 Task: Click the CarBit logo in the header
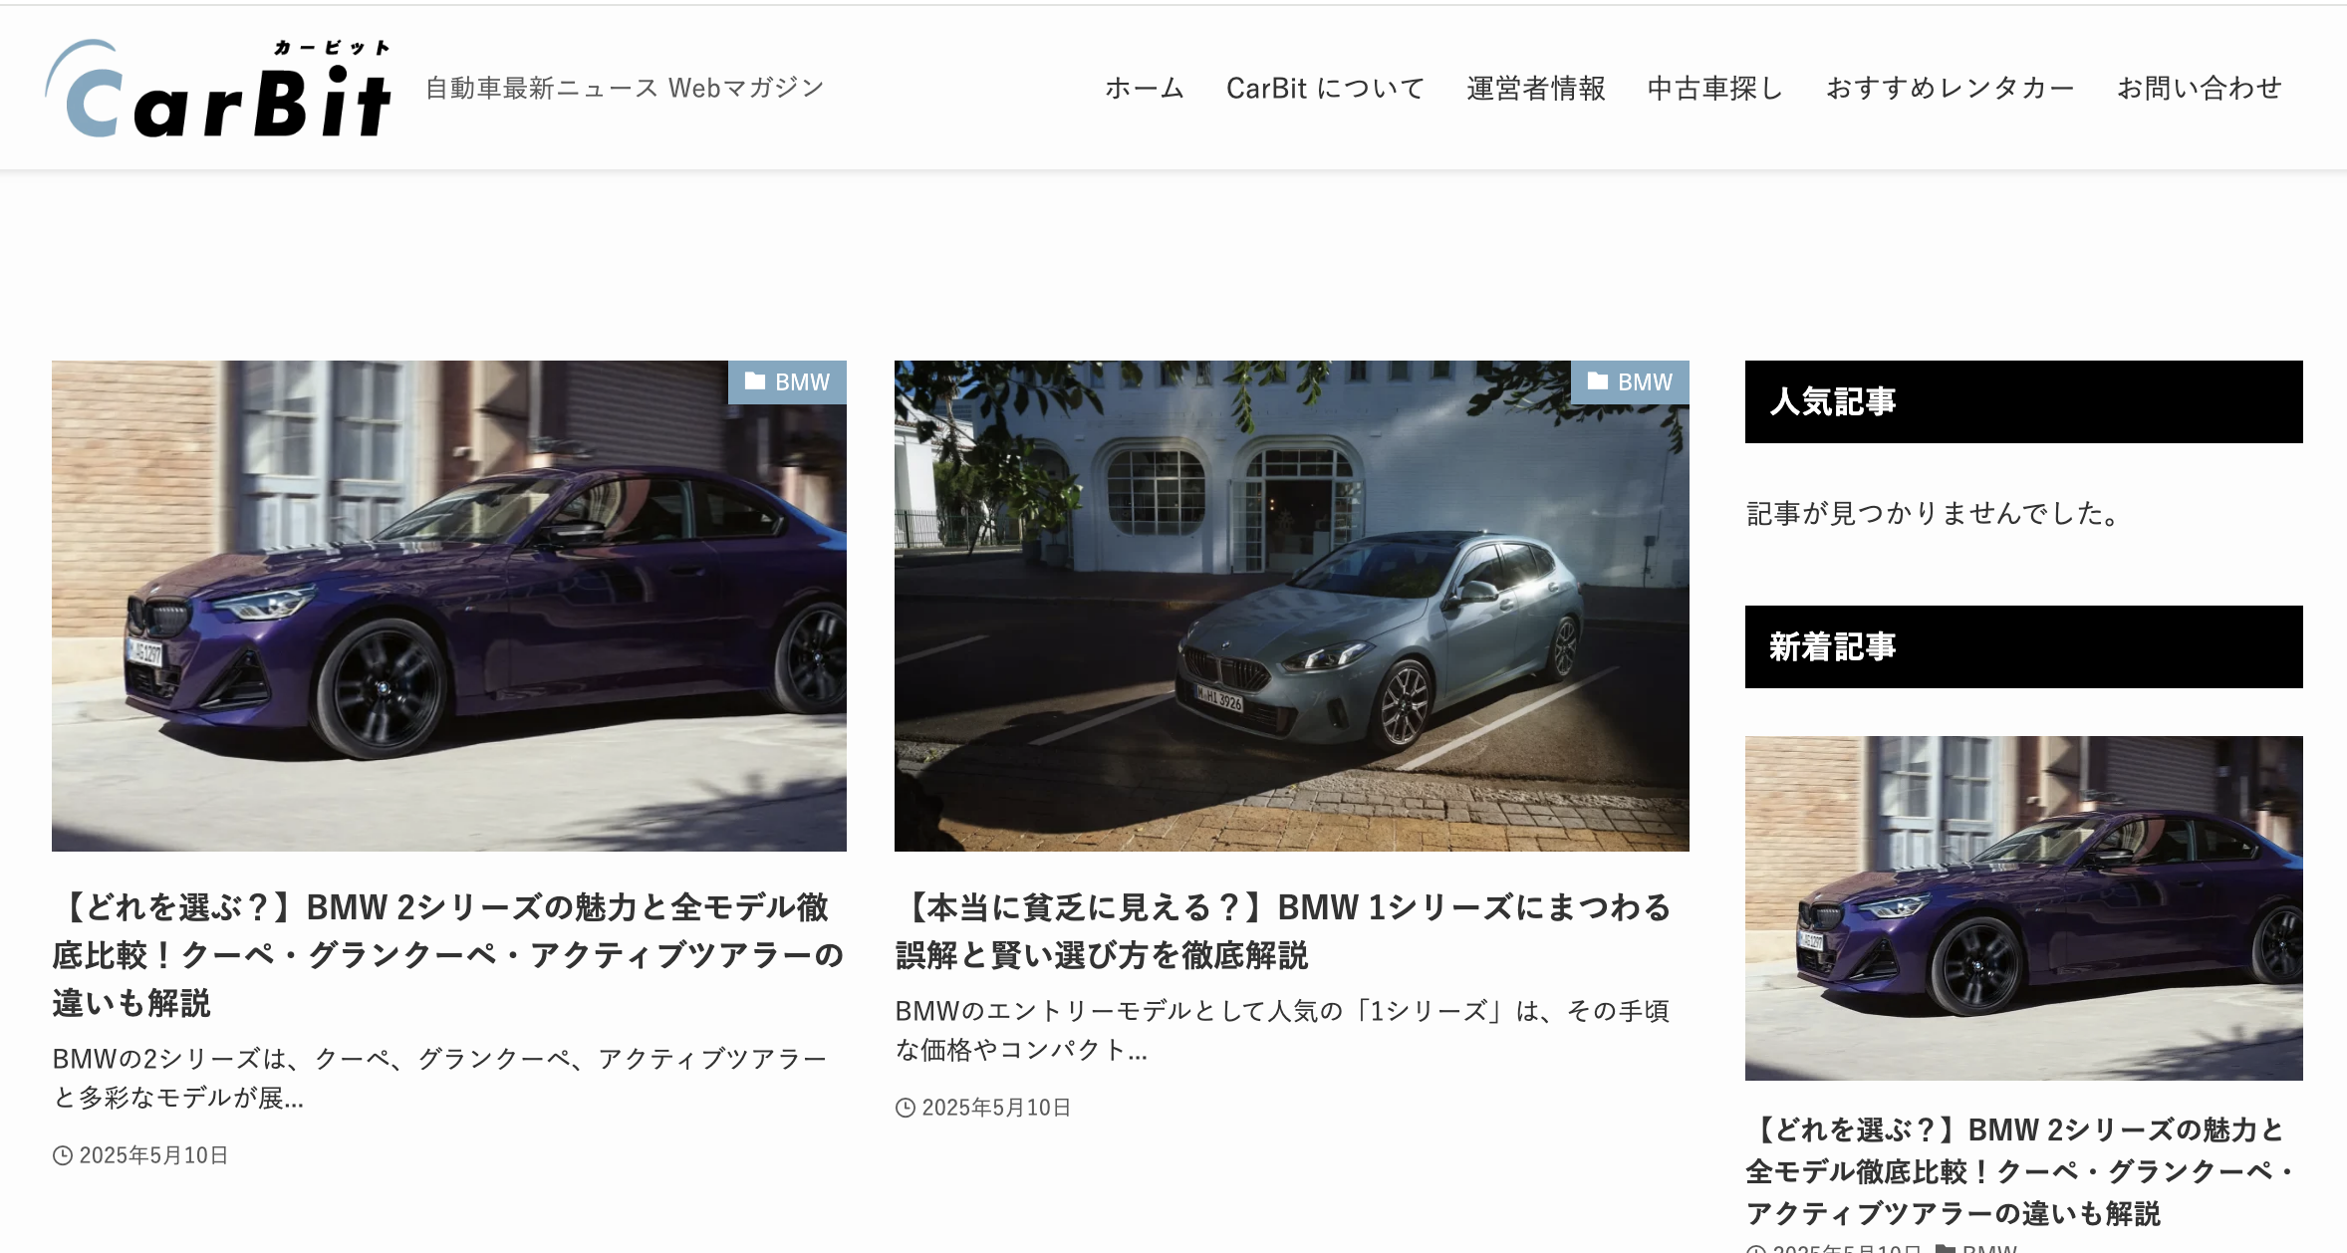218,89
